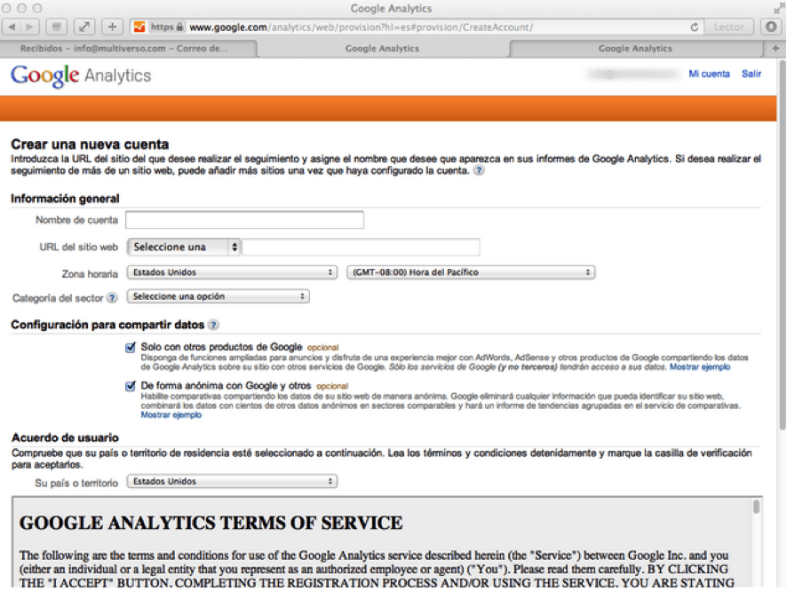Click the 'Información general' section heading

point(65,199)
